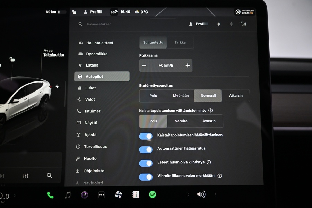The image size is (312, 208).
Task: Disable Kaistaltapoistumisen hätävälttäminen toggle
Action: pyautogui.click(x=146, y=136)
